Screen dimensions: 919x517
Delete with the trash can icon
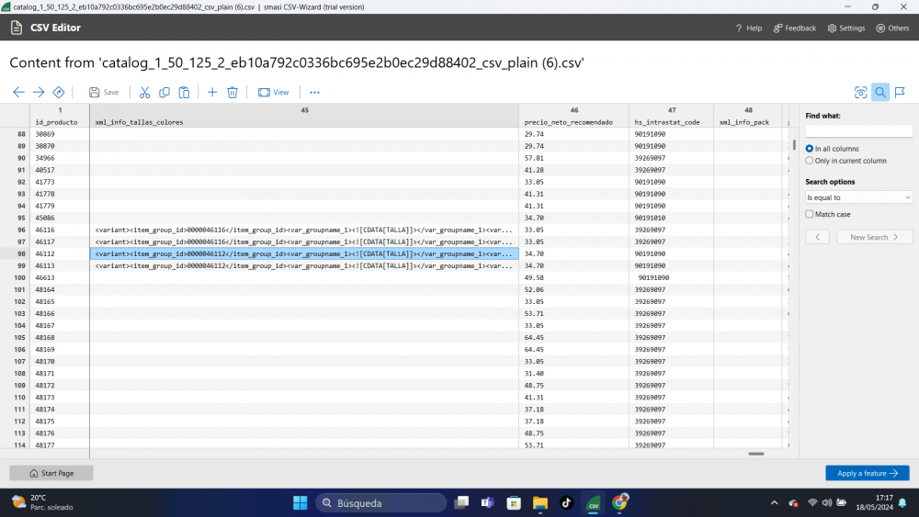233,93
